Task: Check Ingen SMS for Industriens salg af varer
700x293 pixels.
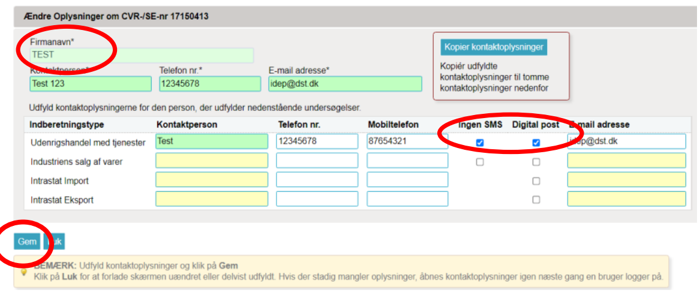Action: coord(480,162)
